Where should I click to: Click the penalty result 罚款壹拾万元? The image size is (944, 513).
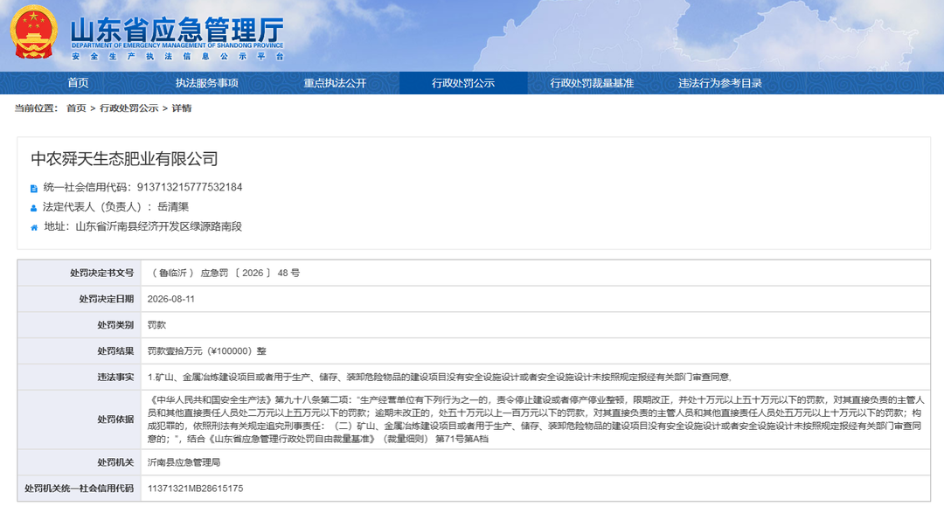(x=207, y=351)
